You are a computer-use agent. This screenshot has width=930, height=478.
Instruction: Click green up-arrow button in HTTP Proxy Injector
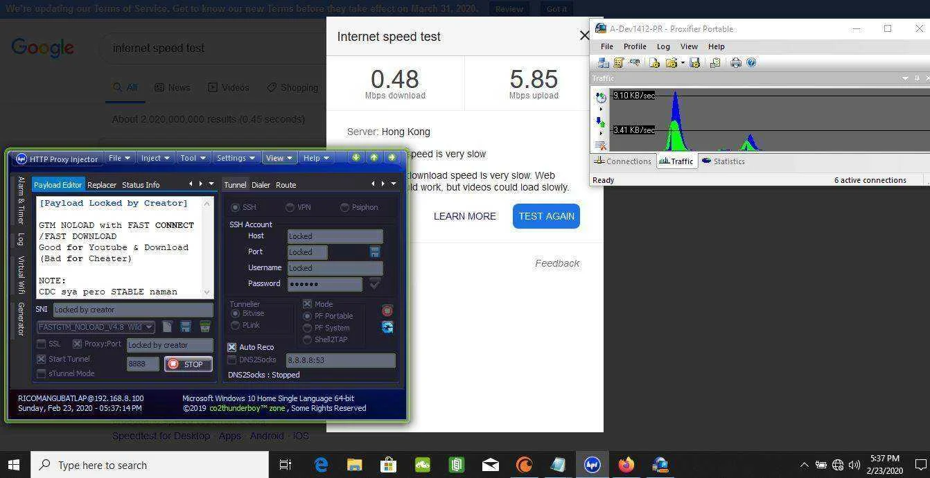(374, 157)
